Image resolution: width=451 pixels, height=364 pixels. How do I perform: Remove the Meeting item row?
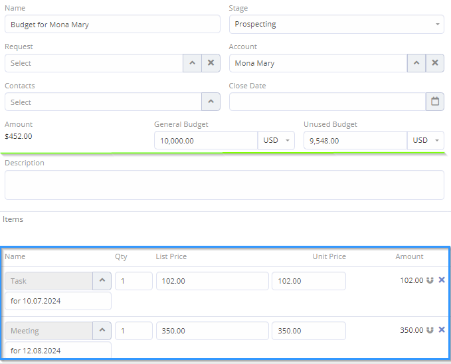coord(442,330)
